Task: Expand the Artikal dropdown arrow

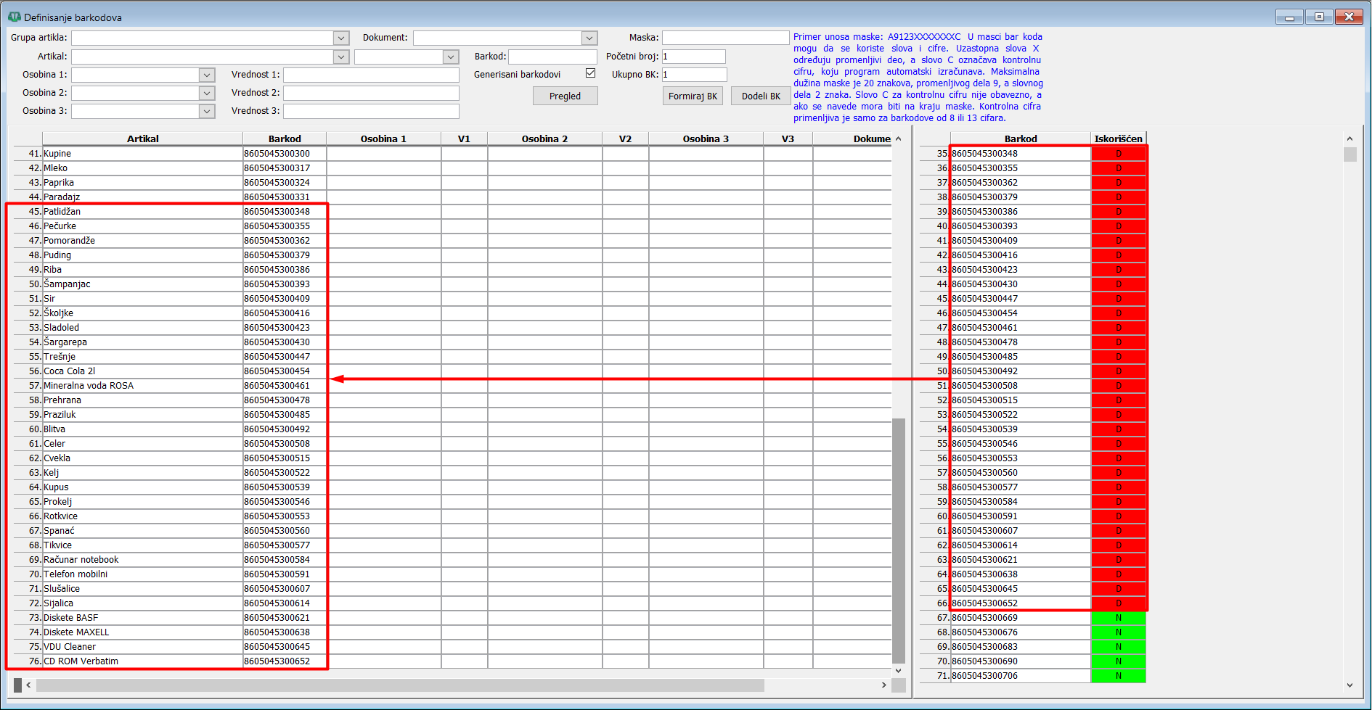Action: pos(341,57)
